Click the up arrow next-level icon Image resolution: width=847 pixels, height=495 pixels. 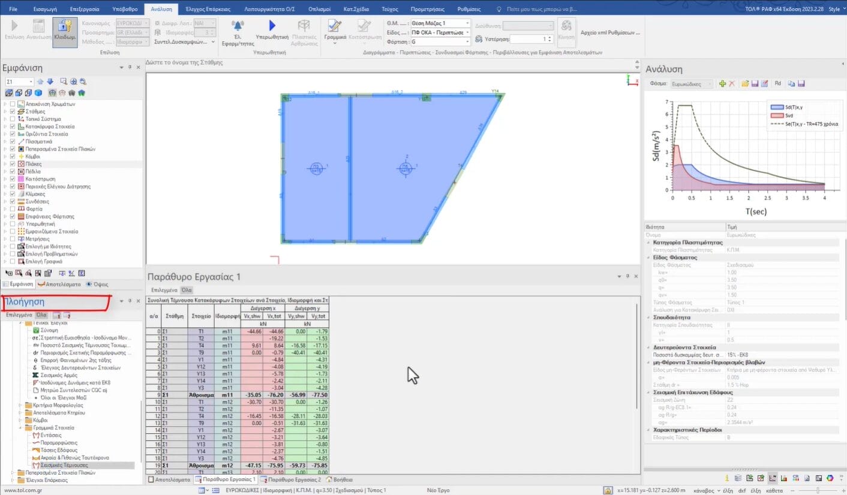tap(40, 82)
